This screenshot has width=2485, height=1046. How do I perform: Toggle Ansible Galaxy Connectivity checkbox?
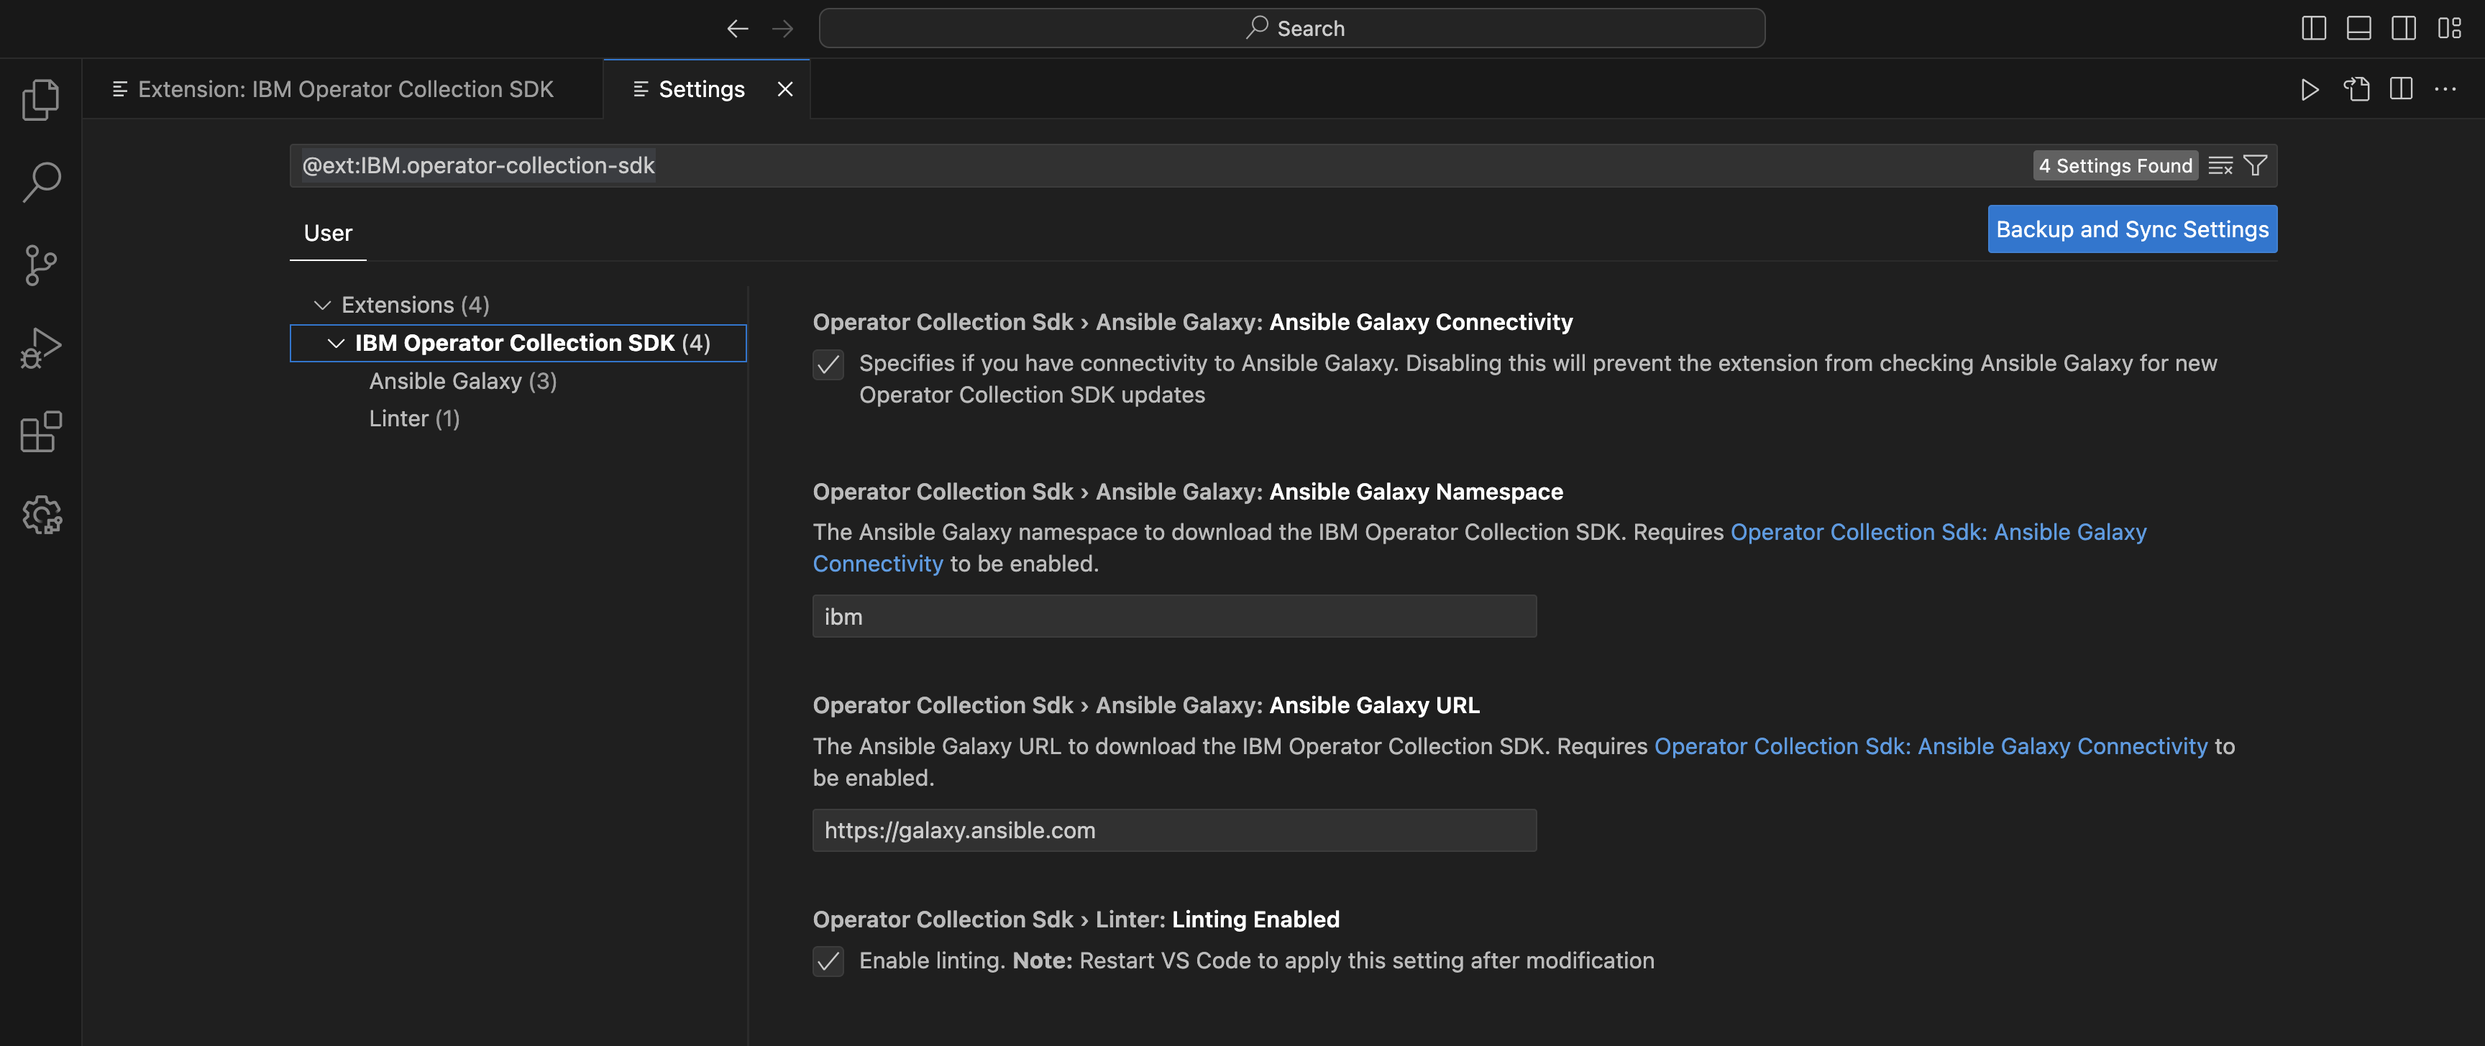click(828, 365)
